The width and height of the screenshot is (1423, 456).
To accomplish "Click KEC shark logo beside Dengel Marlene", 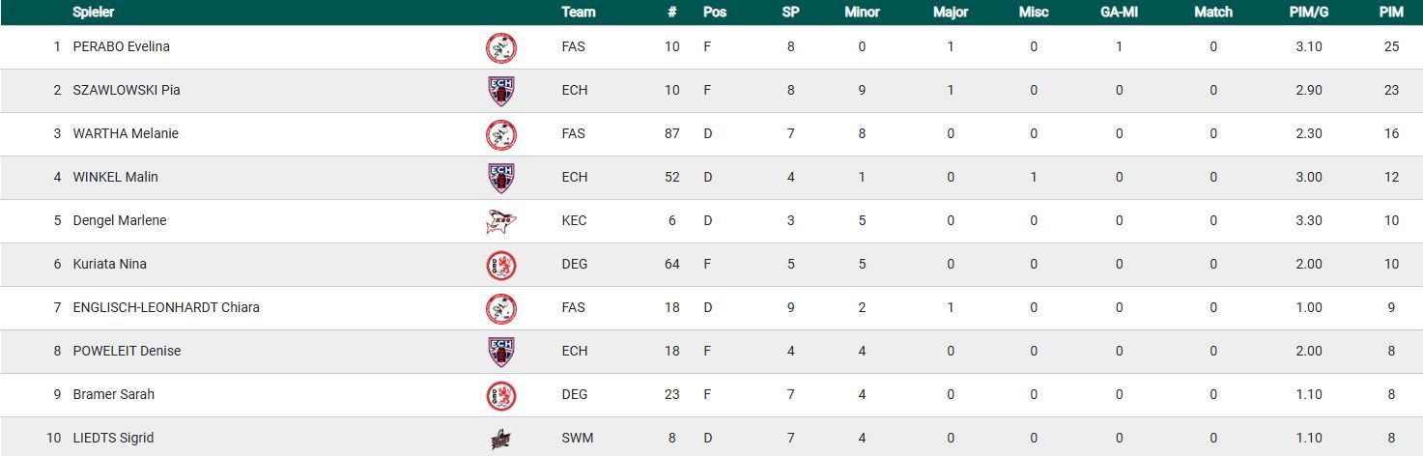I will (500, 221).
